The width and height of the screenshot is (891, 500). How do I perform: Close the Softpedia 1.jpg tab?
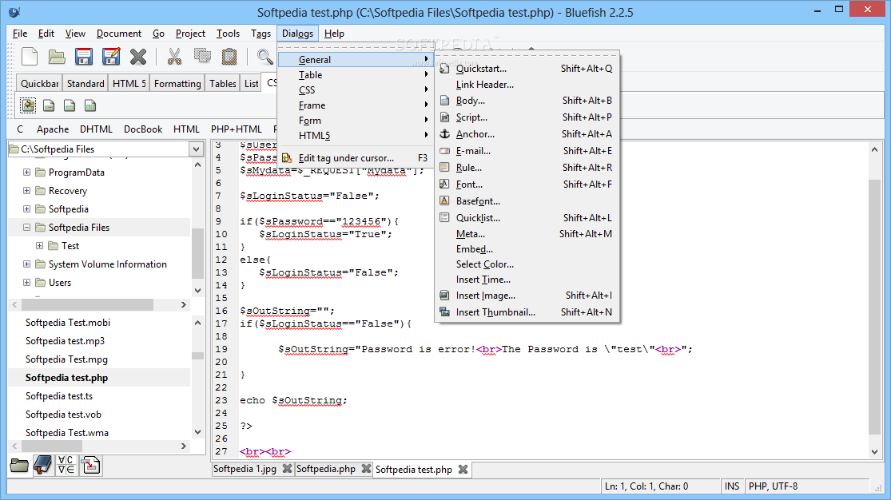(288, 469)
